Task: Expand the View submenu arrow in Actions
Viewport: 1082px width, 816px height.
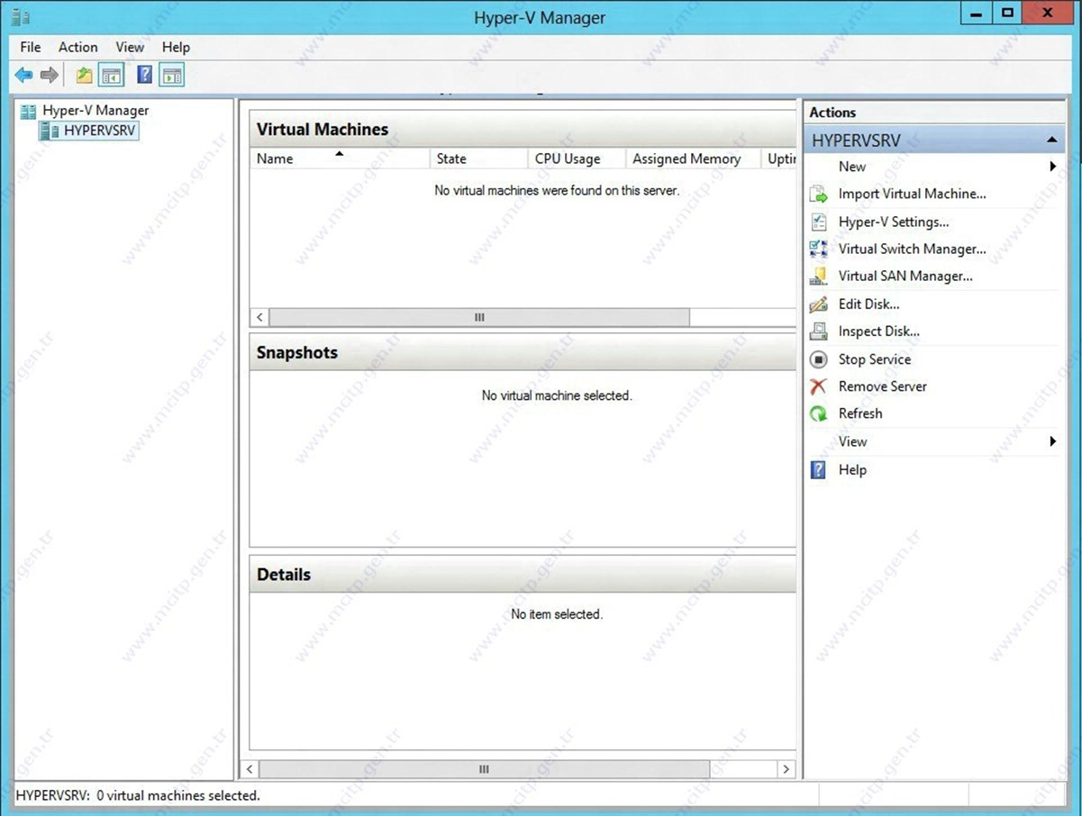Action: pyautogui.click(x=1052, y=441)
